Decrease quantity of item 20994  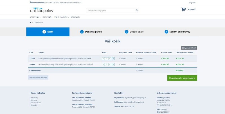(x=103, y=64)
